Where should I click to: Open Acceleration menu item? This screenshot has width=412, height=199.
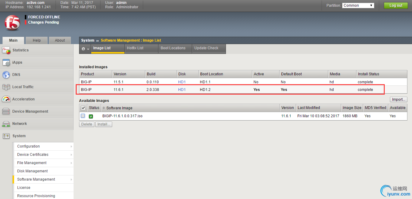(x=37, y=99)
